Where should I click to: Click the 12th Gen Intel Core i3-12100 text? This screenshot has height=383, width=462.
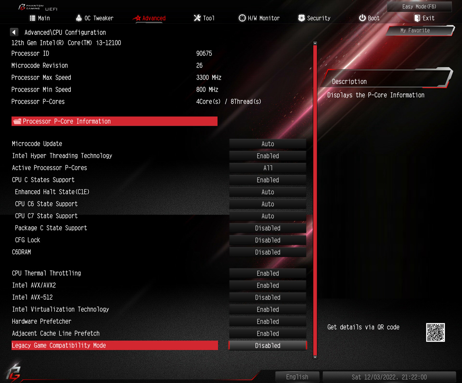pyautogui.click(x=66, y=43)
